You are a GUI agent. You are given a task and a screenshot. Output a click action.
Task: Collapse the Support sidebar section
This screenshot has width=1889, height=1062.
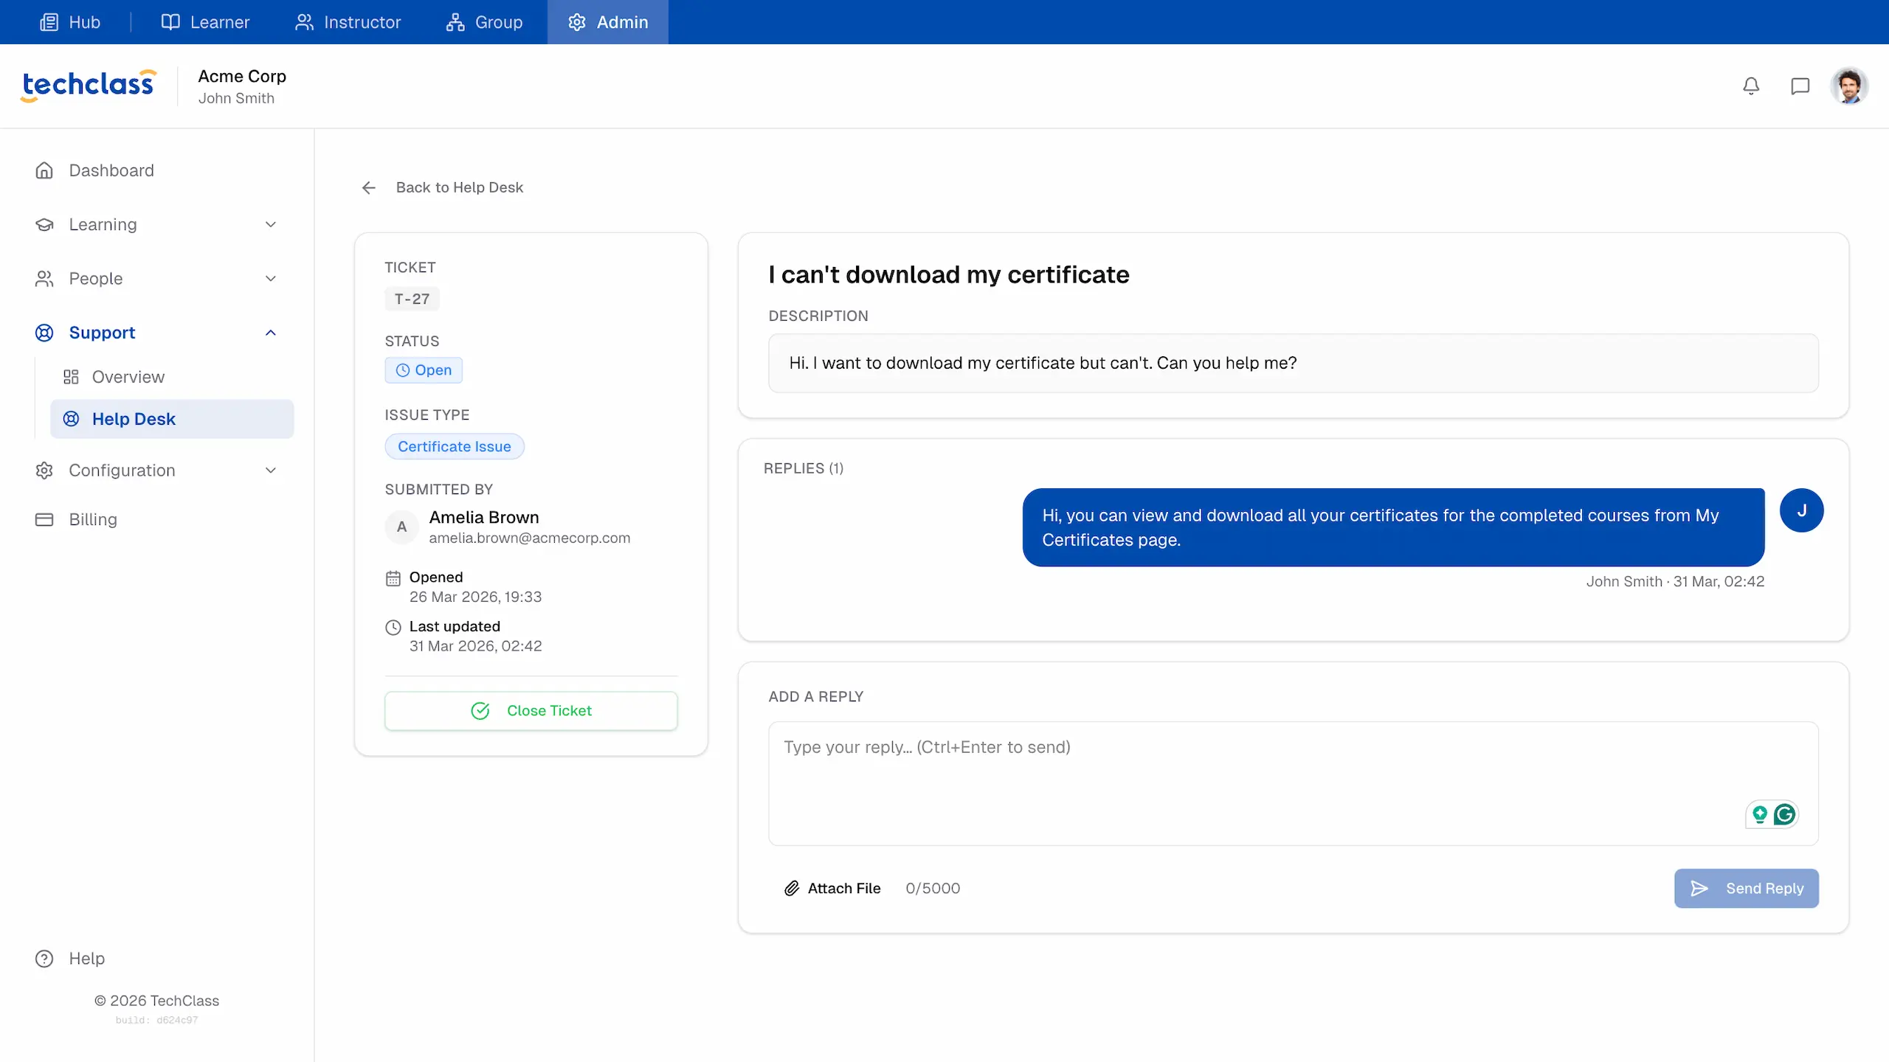click(x=270, y=333)
